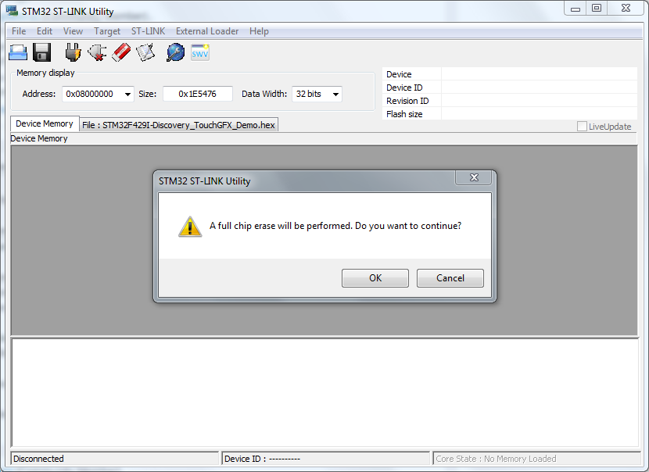Click the Program verify notepad icon
The image size is (649, 472).
click(x=145, y=52)
